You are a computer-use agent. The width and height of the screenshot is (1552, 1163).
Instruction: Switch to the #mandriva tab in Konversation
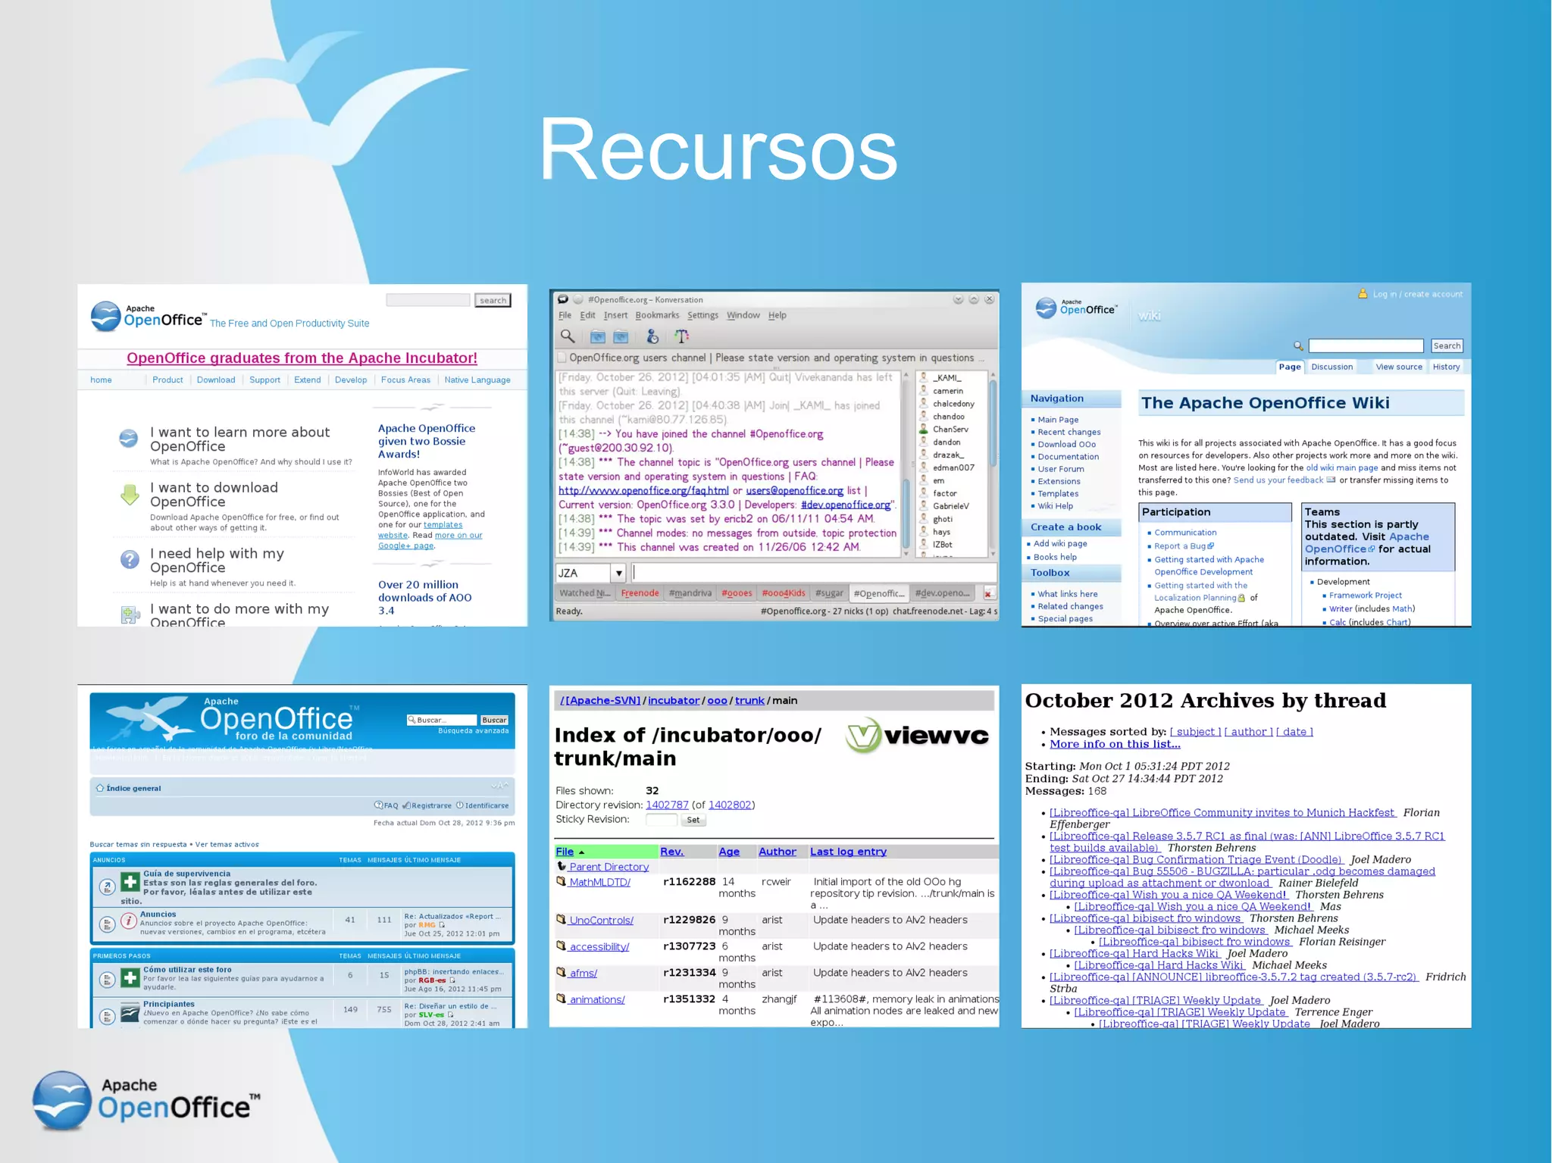pos(690,593)
